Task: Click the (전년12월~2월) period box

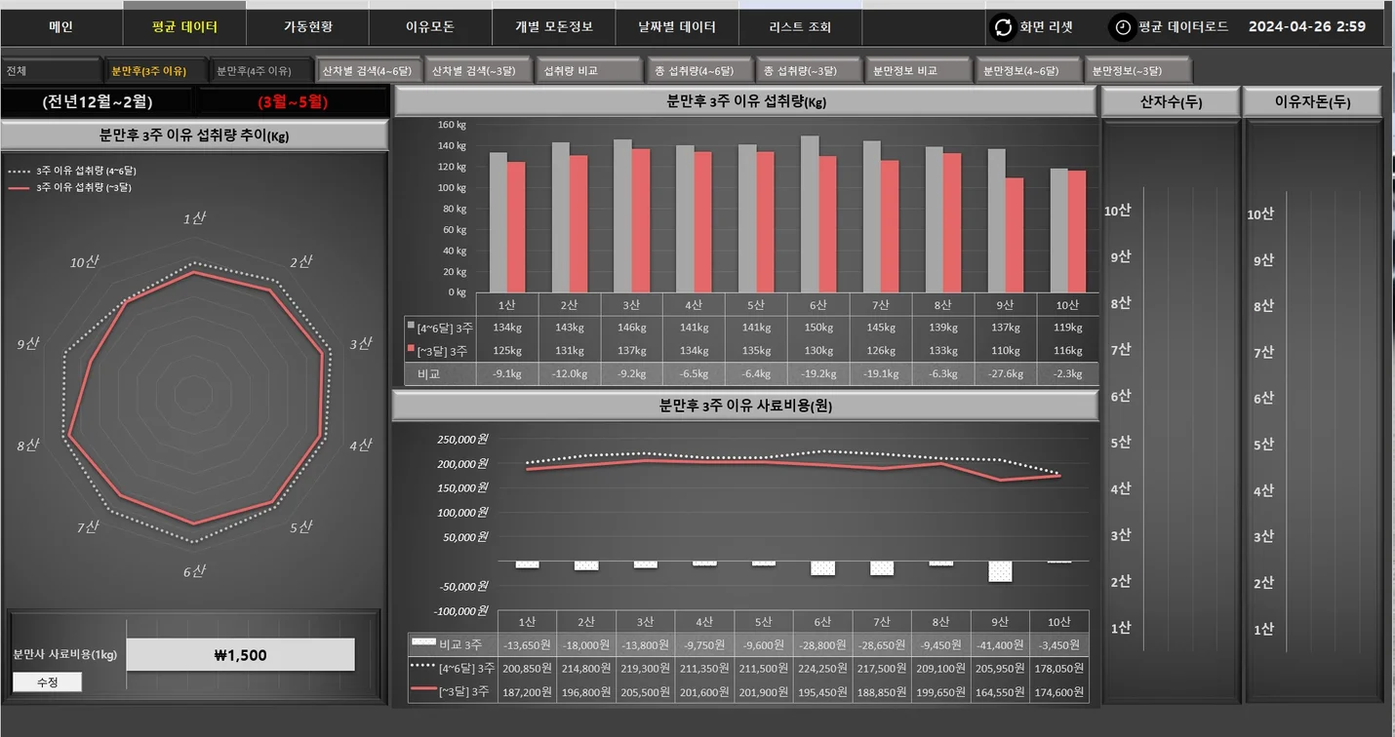Action: click(x=97, y=100)
